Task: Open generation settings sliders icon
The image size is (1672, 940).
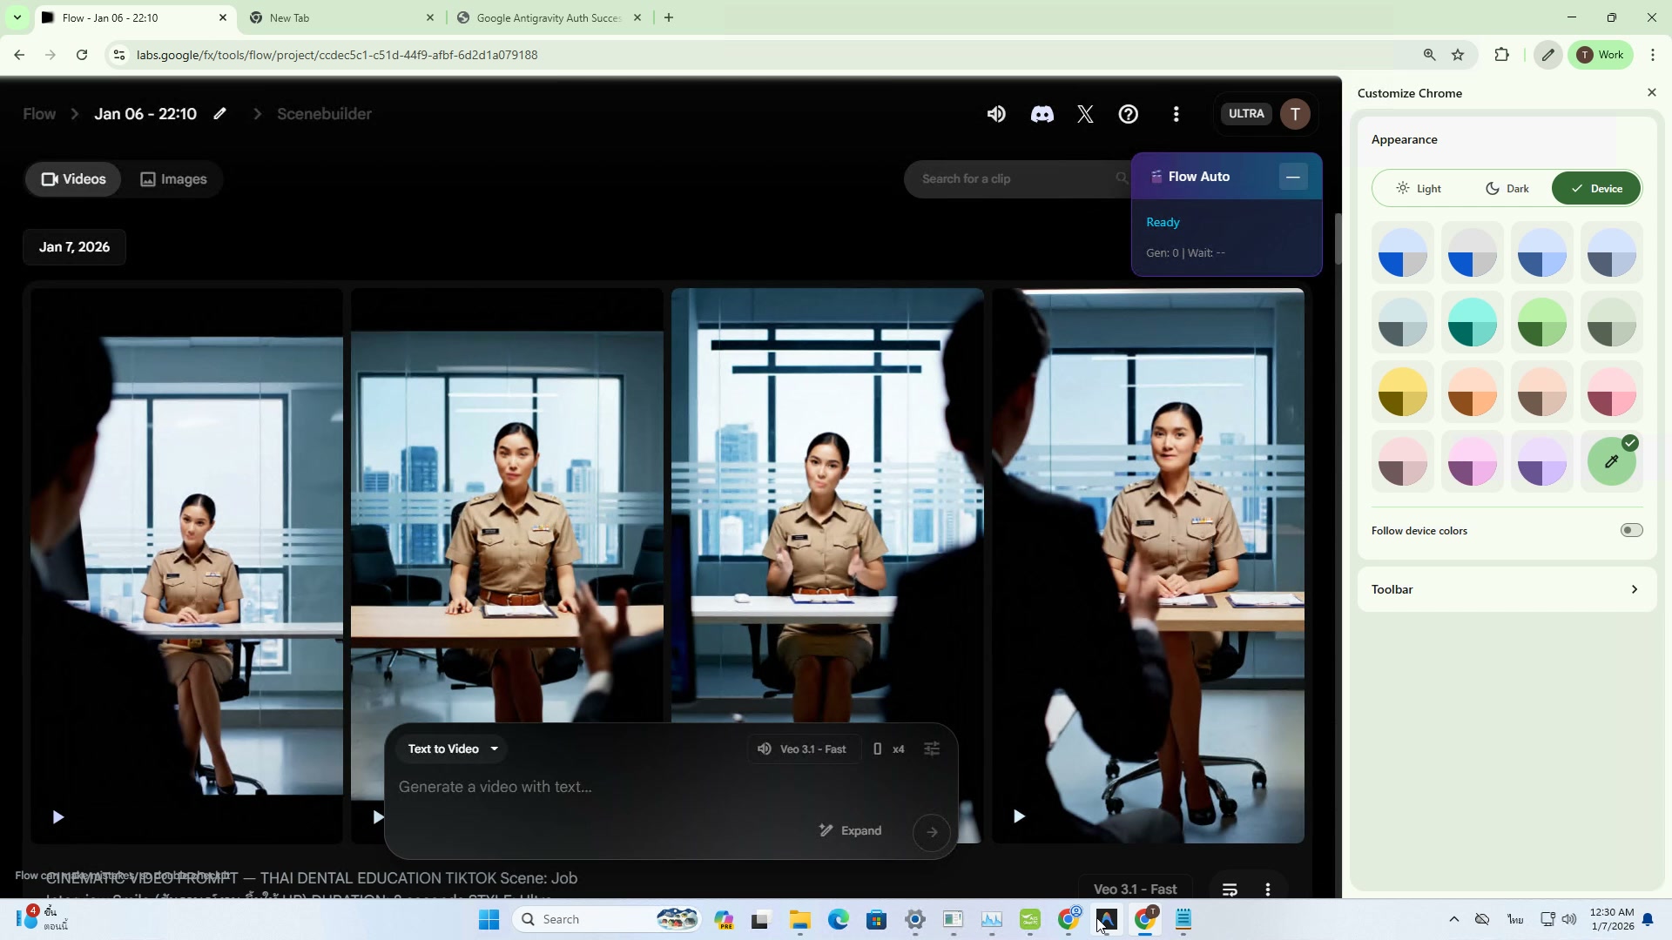Action: pos(932,749)
